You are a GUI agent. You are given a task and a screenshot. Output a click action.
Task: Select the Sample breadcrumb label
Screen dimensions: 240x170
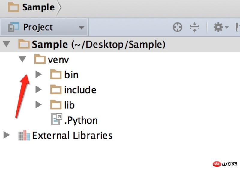(x=38, y=7)
